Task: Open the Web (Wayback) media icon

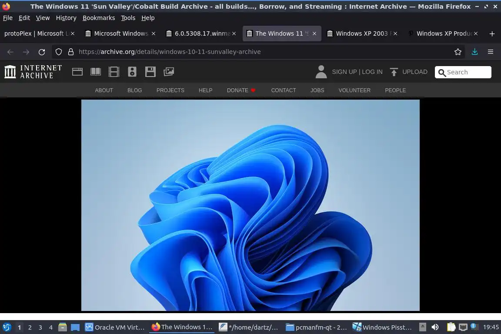Action: point(77,72)
